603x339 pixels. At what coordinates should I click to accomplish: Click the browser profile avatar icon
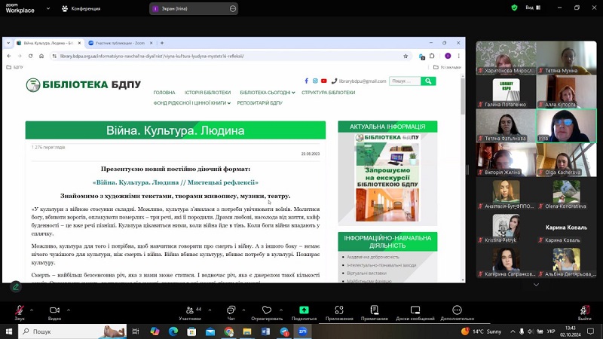tap(448, 56)
